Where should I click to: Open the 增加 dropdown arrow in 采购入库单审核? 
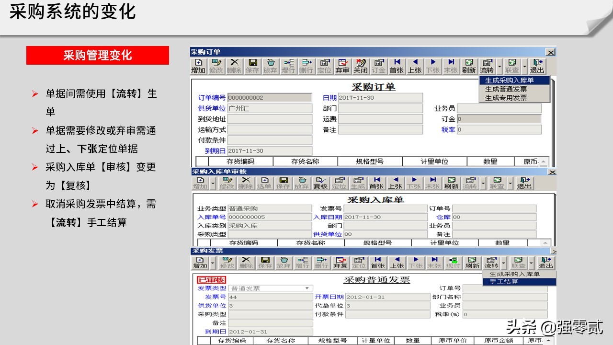(x=212, y=183)
